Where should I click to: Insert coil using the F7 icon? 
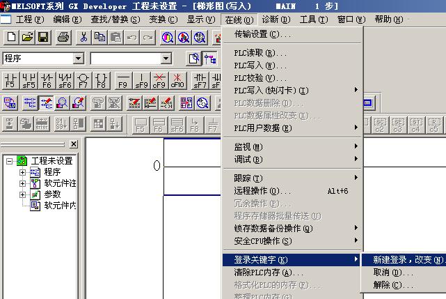click(x=83, y=81)
